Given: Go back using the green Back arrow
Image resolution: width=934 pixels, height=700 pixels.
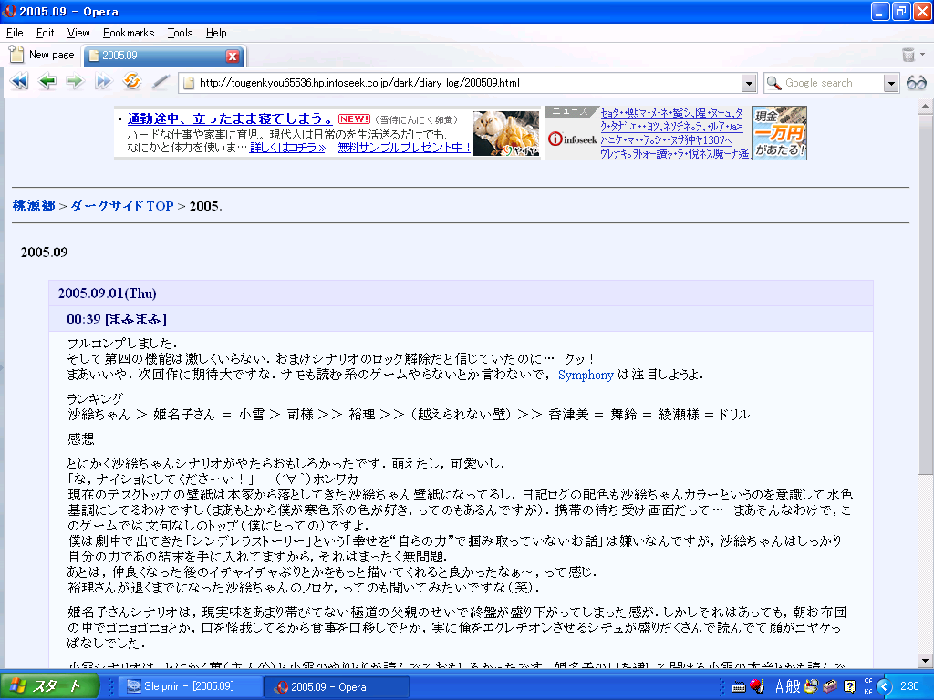Looking at the screenshot, I should click(x=47, y=83).
